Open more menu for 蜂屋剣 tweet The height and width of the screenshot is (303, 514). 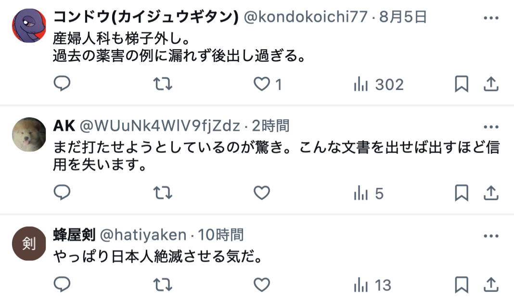(x=491, y=236)
